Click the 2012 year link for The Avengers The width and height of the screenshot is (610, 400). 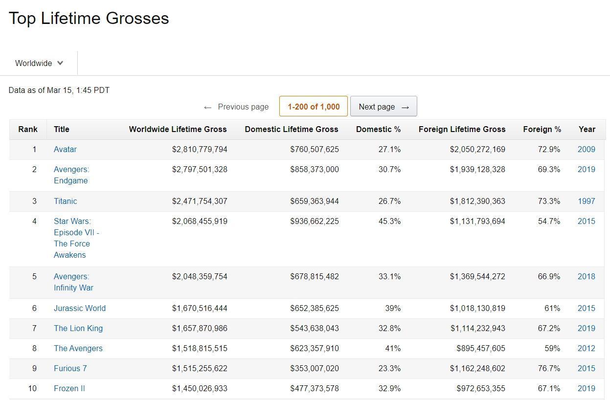click(x=586, y=348)
